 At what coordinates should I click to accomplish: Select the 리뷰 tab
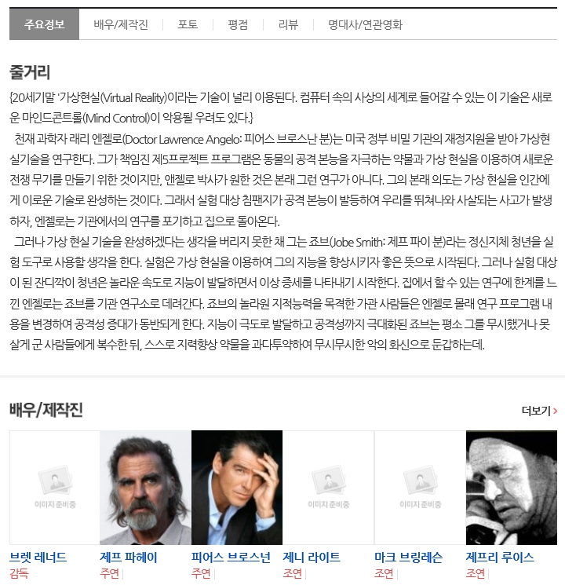tap(288, 24)
